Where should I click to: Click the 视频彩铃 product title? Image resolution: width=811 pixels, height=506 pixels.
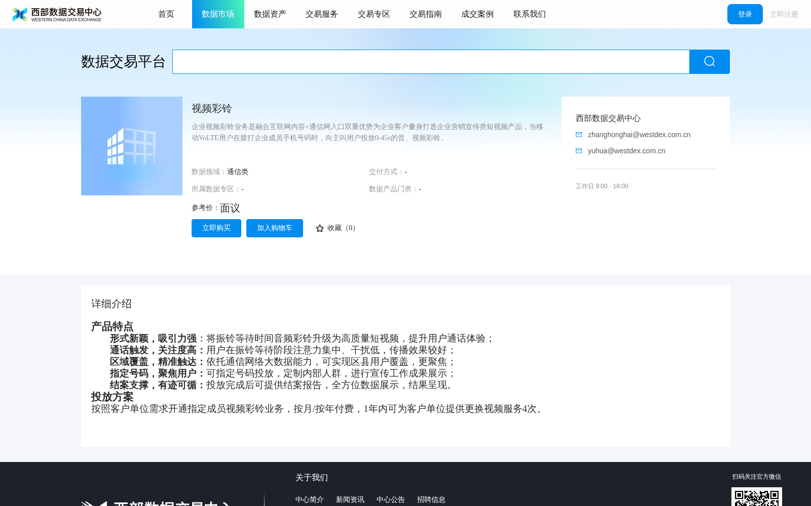point(212,108)
